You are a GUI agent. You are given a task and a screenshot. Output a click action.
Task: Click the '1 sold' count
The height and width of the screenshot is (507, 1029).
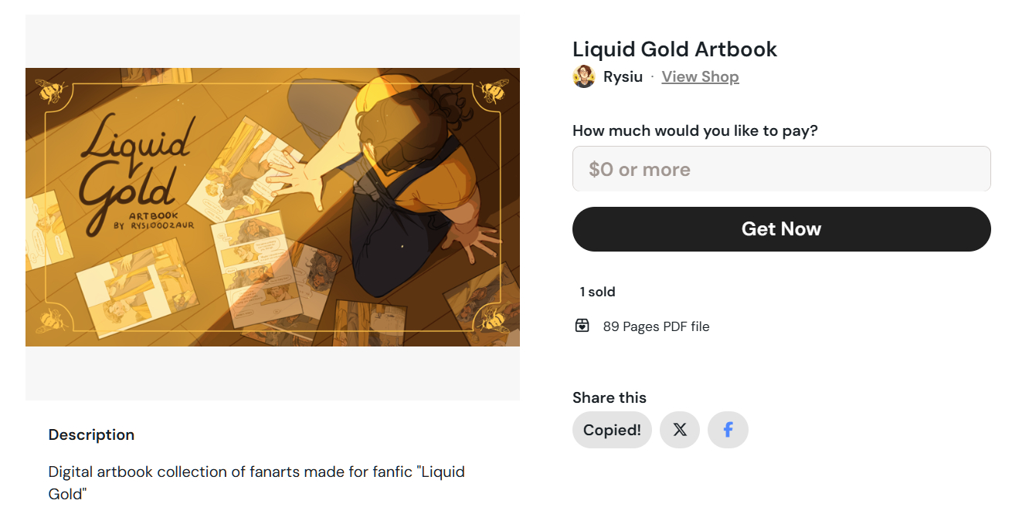tap(597, 292)
